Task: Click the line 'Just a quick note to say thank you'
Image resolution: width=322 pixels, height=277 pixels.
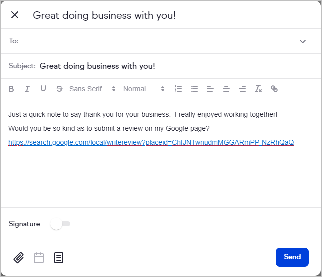Action: click(143, 114)
